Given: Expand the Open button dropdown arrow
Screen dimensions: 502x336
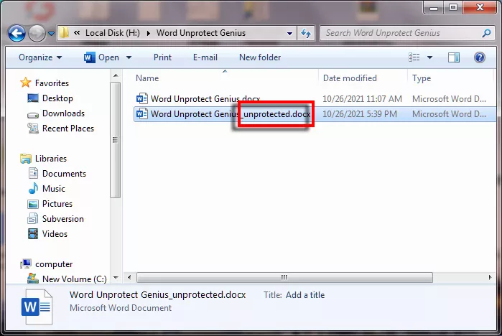Looking at the screenshot, I should [x=129, y=57].
